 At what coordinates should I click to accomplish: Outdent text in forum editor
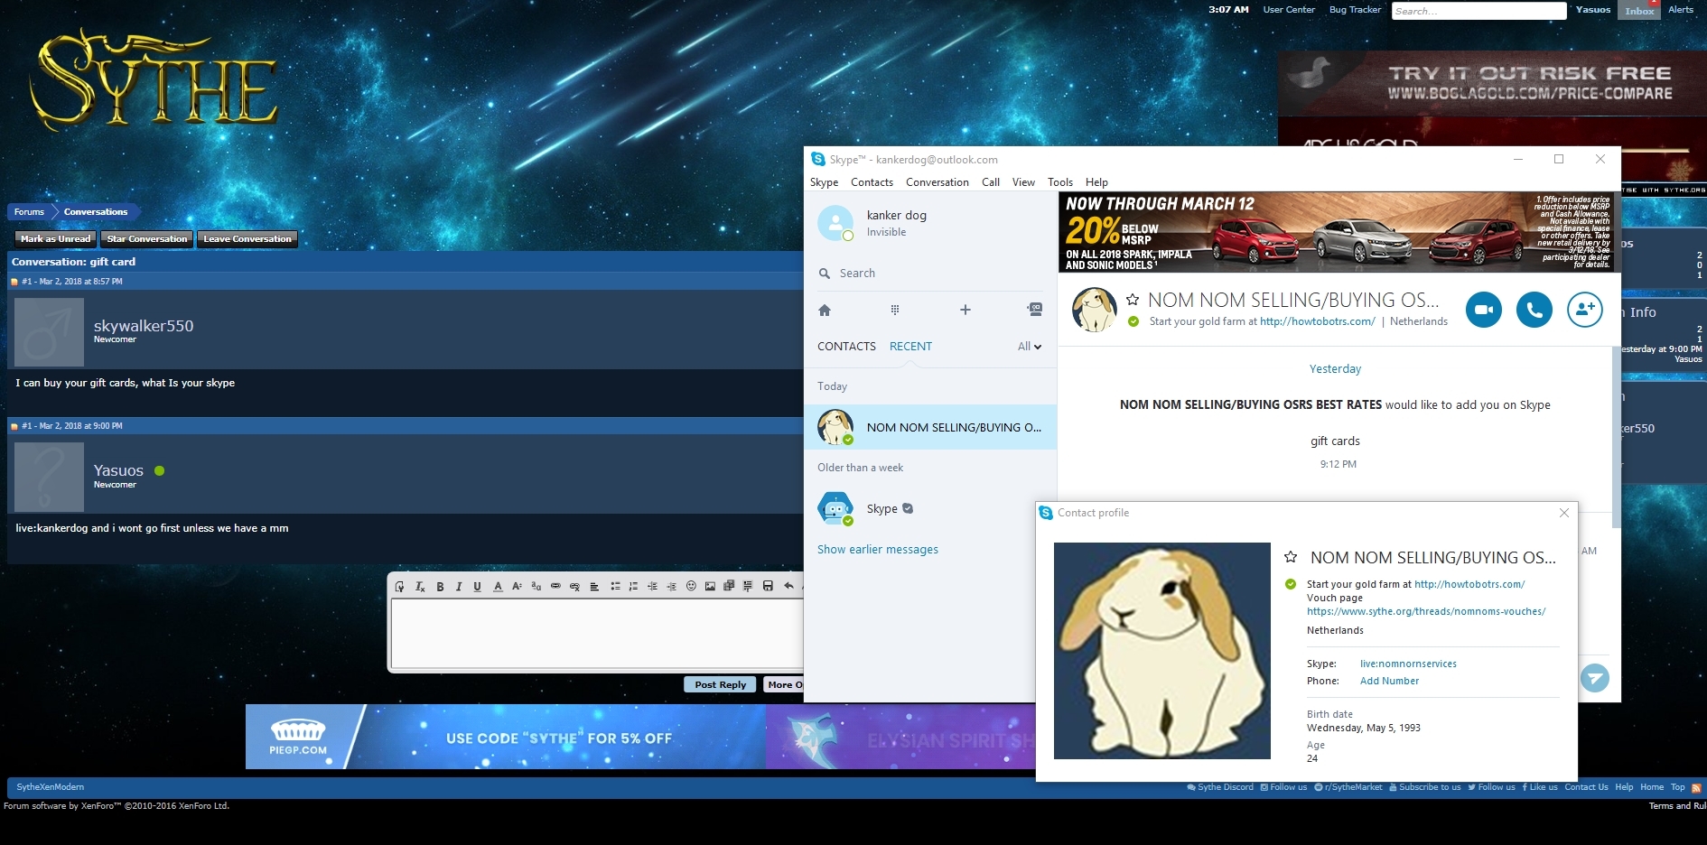click(x=652, y=587)
